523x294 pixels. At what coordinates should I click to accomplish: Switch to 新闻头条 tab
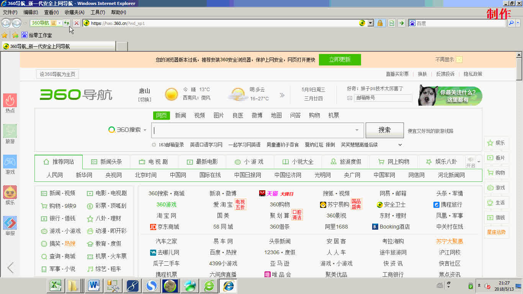click(x=106, y=162)
